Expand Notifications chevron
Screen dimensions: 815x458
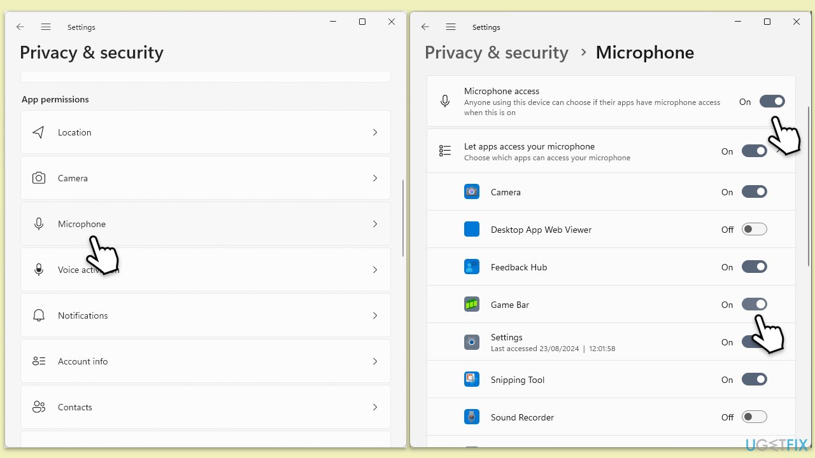375,316
